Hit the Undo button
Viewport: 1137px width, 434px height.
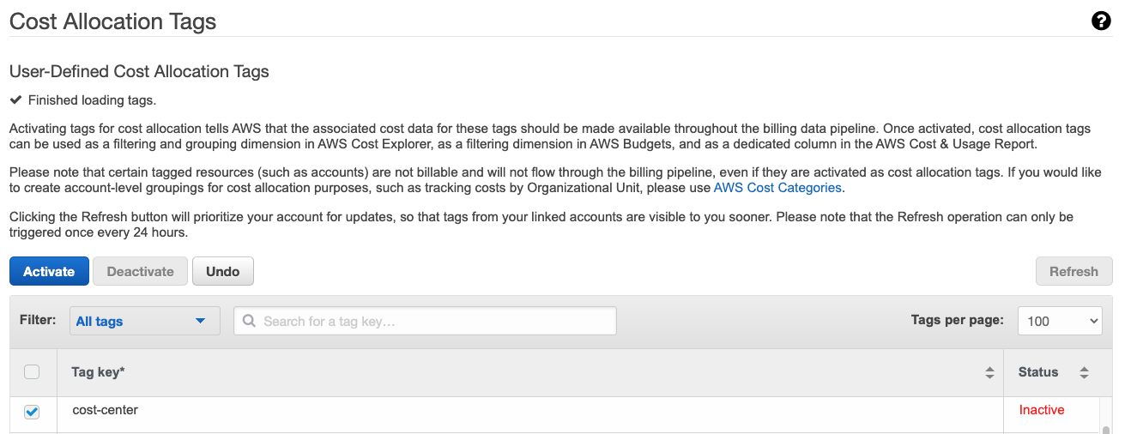click(222, 272)
